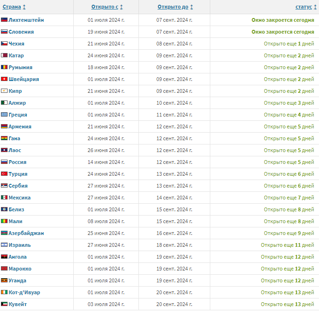Sort table by Страна column header
Viewport: 319px width, 316px height.
click(12, 7)
